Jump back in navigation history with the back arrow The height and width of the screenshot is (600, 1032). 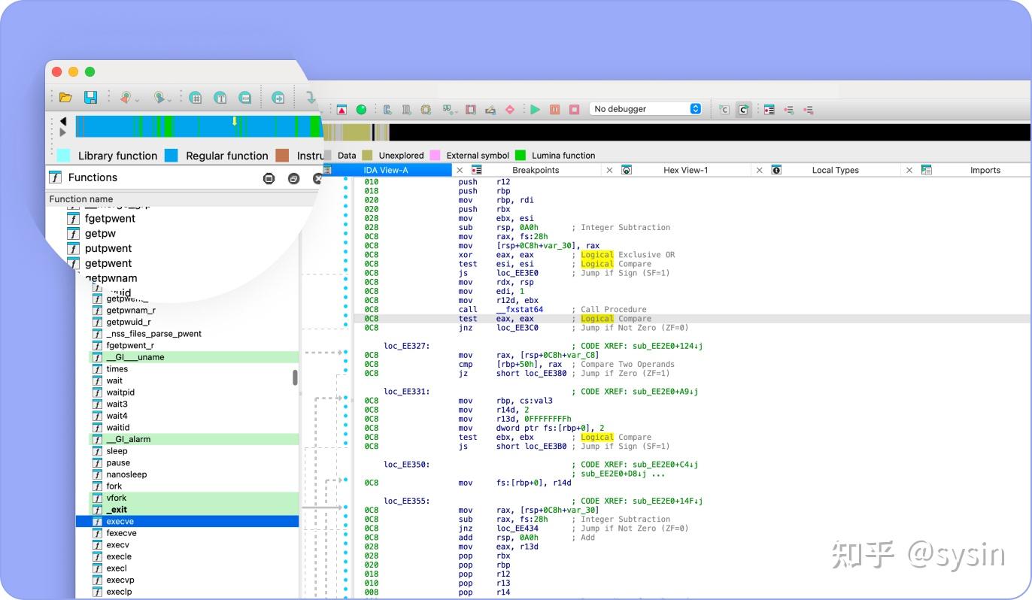125,98
